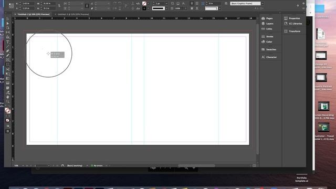
Task: Click the height H input field
Action: [x=49, y=8]
